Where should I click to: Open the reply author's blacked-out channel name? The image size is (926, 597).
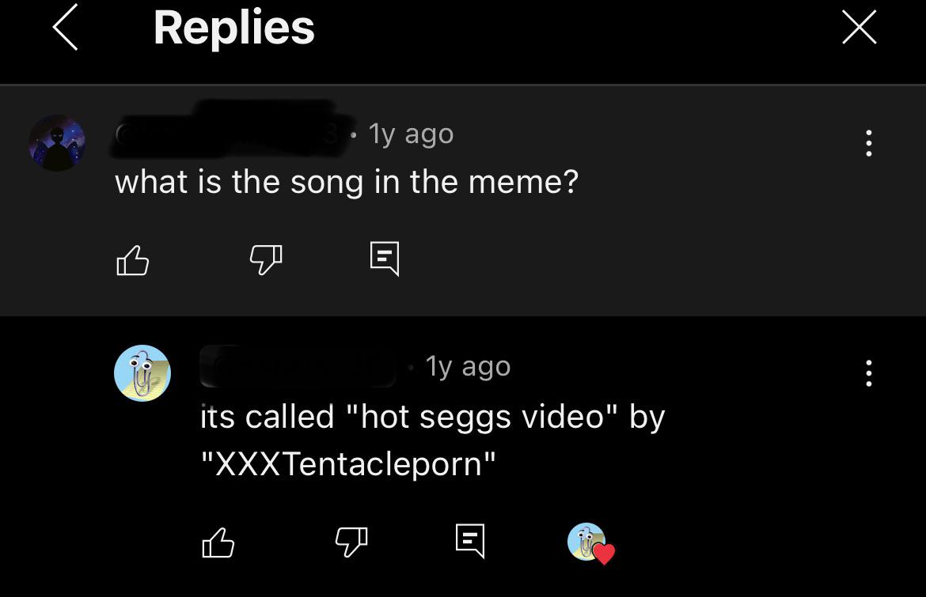pyautogui.click(x=298, y=366)
